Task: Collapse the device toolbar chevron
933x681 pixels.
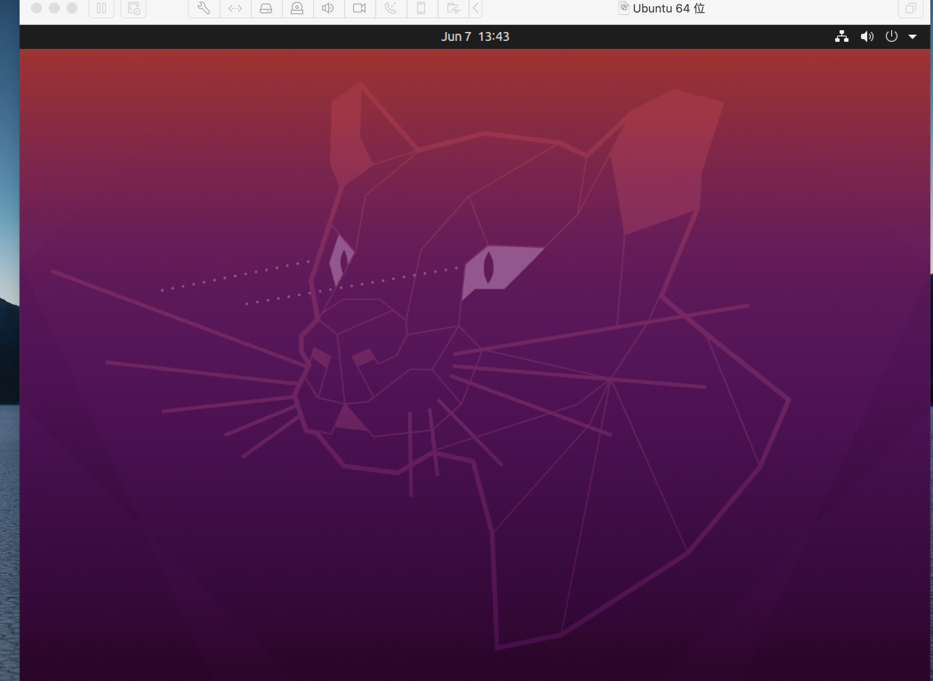Action: pos(476,8)
